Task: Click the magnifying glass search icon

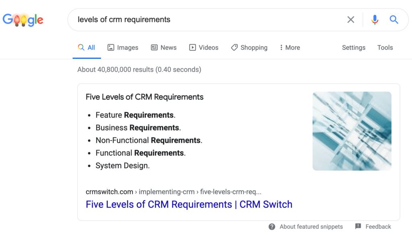Action: click(393, 19)
